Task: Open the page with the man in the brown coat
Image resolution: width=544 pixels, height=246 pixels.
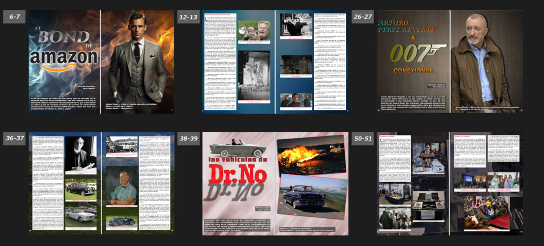Action: 487,62
